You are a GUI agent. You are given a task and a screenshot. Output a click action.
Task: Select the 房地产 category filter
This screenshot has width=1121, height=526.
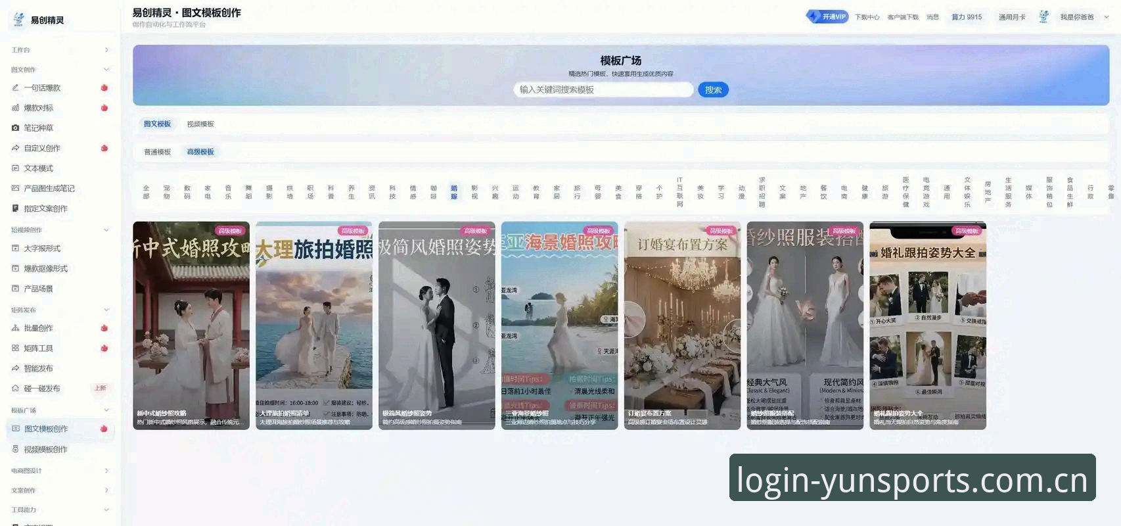coord(988,192)
